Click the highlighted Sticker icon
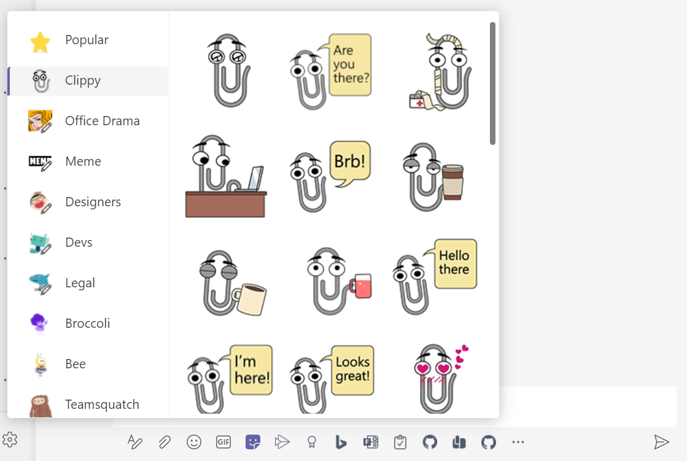687x461 pixels. pos(253,441)
